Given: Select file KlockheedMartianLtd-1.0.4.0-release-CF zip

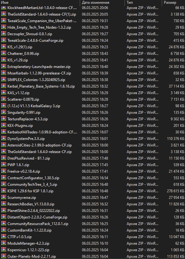Looking at the screenshot, I should 42,8.
